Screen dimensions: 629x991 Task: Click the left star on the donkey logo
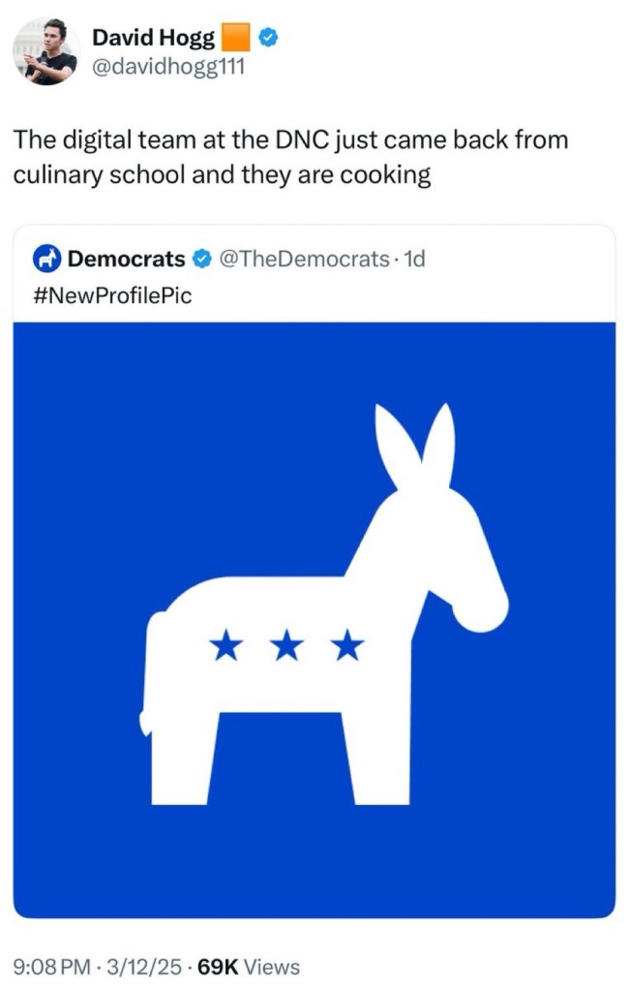coord(226,643)
